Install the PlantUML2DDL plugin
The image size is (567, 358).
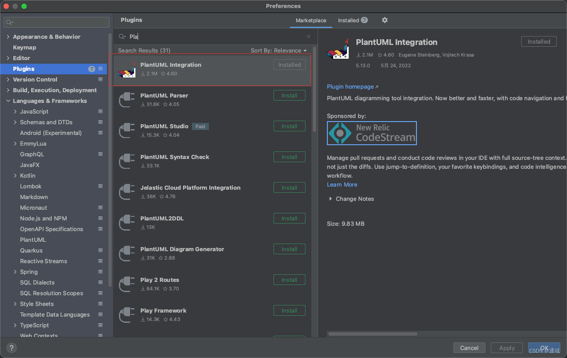coord(290,219)
